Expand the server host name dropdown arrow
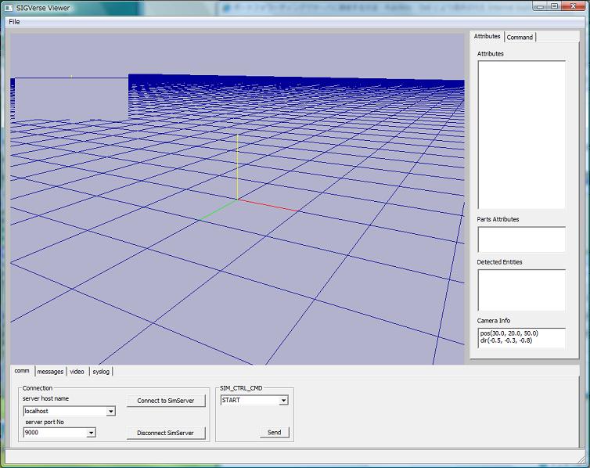590x468 pixels. [110, 411]
